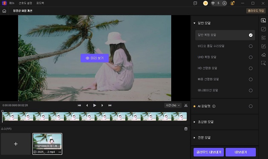Open the UHD video enhancer sidebar icon
Viewport: 268px width, 159px height.
pos(263,21)
